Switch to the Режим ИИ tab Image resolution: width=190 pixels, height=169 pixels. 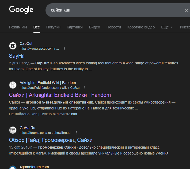pos(18,27)
